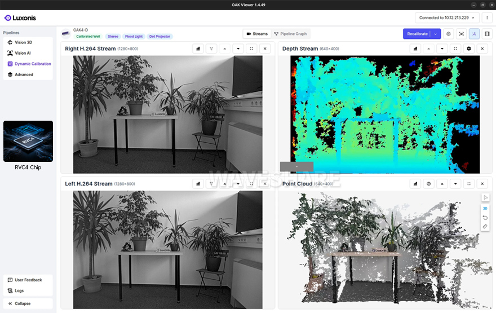496x313 pixels.
Task: Open the Advanced pipeline entry
Action: coord(28,74)
